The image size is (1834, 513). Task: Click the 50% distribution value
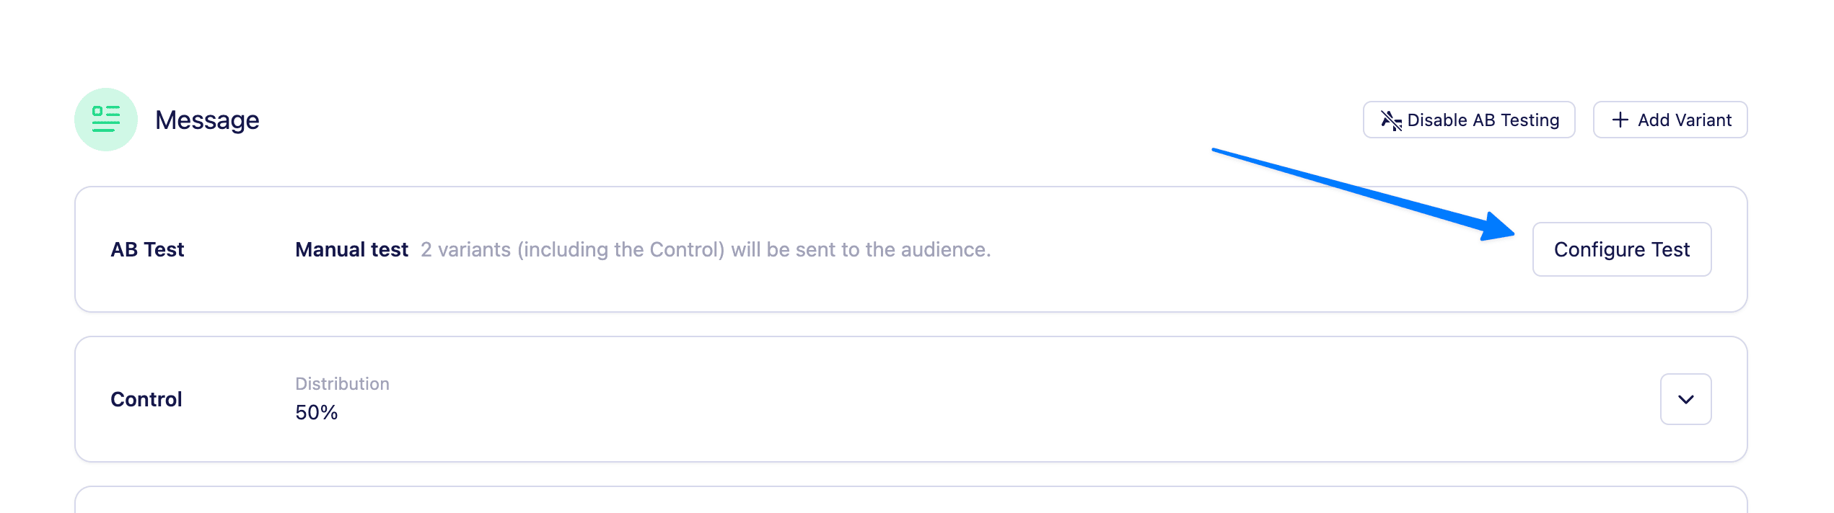click(316, 413)
